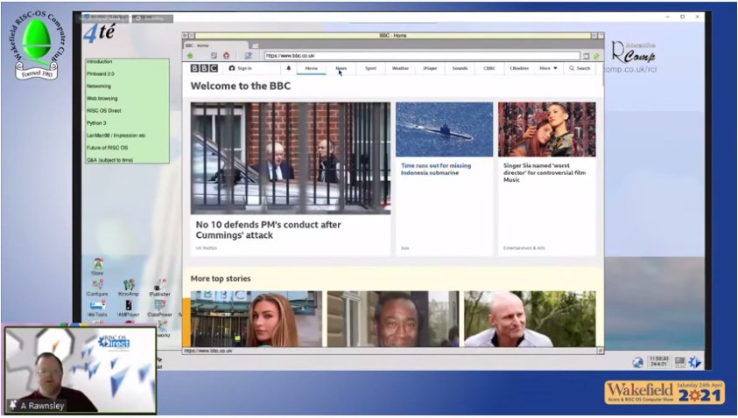Open News in BBC navigation
738x418 pixels.
click(x=341, y=68)
